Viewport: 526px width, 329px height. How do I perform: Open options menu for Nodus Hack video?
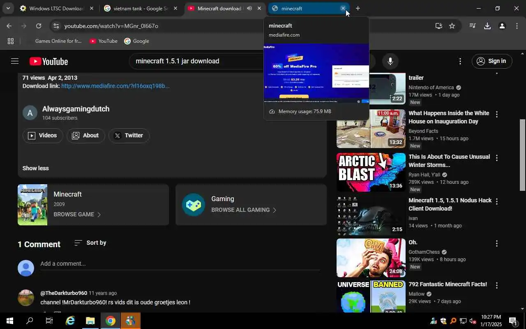point(496,202)
